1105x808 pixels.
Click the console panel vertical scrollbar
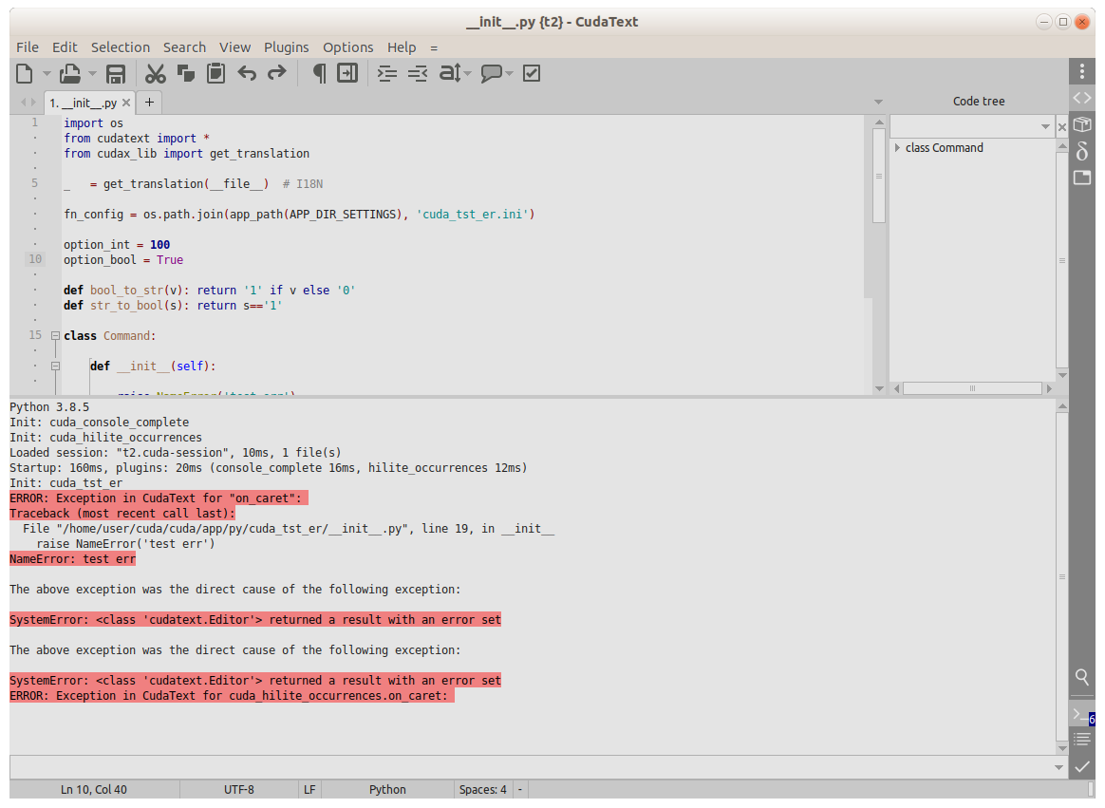point(1062,576)
